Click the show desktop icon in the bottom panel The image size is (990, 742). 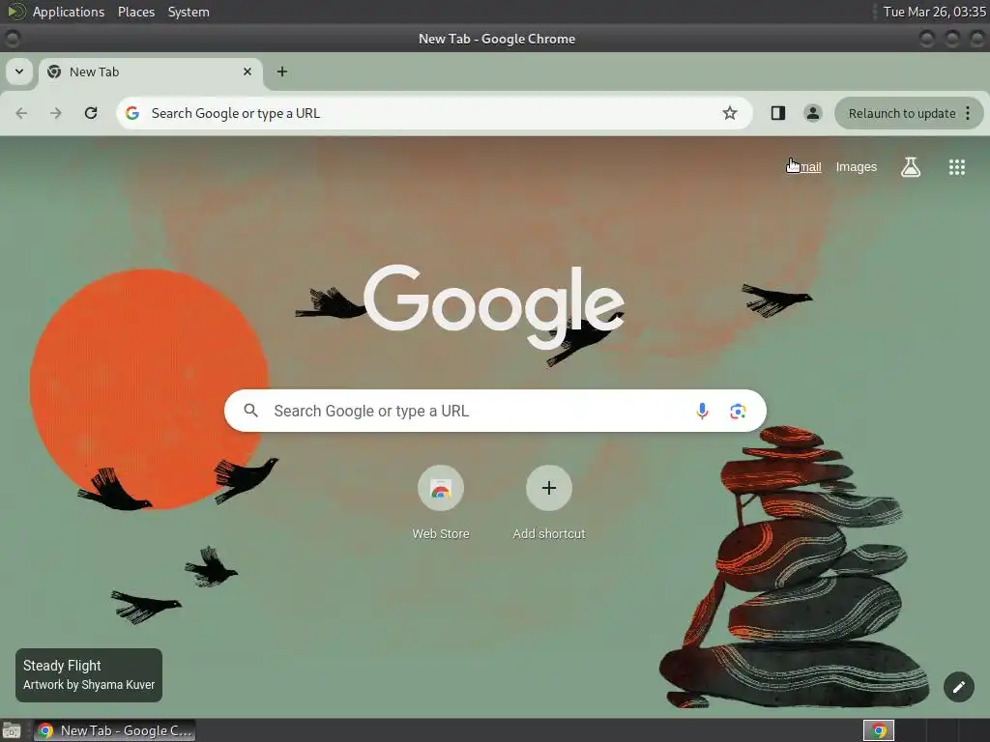tap(12, 730)
